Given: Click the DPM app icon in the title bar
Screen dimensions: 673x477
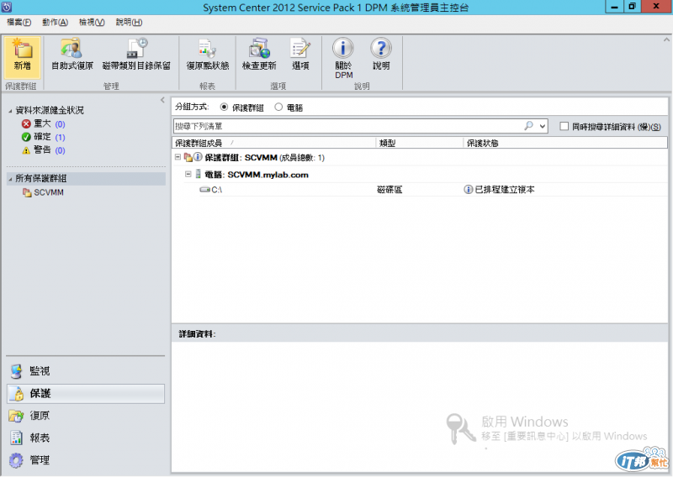Looking at the screenshot, I should click(7, 7).
